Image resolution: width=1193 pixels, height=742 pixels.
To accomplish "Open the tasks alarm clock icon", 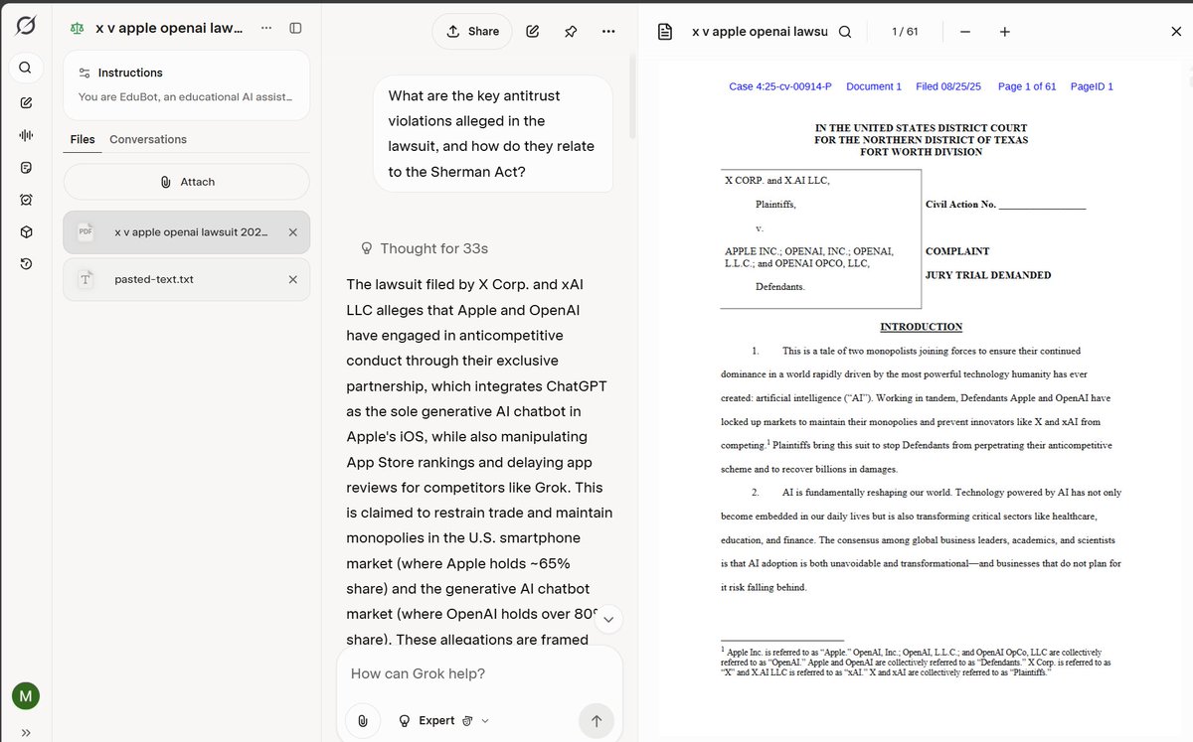I will click(x=26, y=199).
